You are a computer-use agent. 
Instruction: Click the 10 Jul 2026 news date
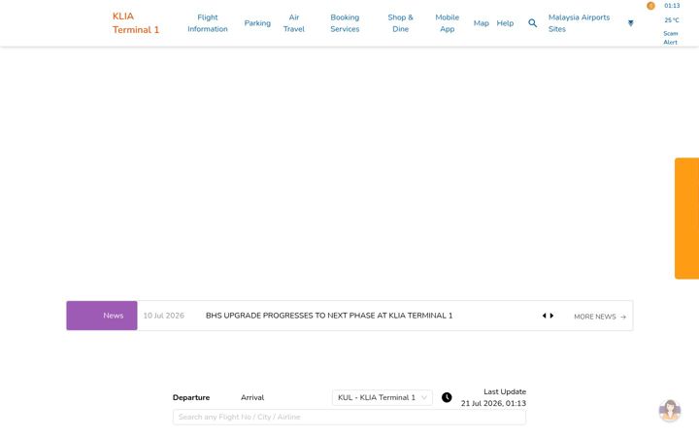pos(164,316)
